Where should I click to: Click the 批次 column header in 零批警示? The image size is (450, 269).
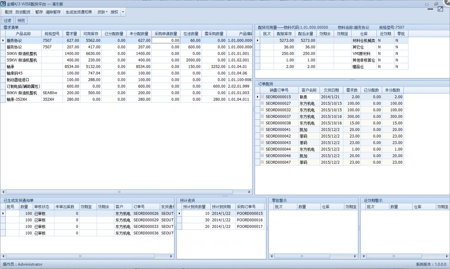(x=285, y=207)
